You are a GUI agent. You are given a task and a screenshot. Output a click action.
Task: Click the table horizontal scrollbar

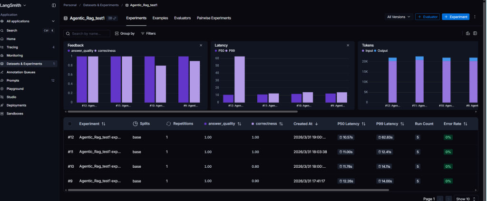(228, 190)
